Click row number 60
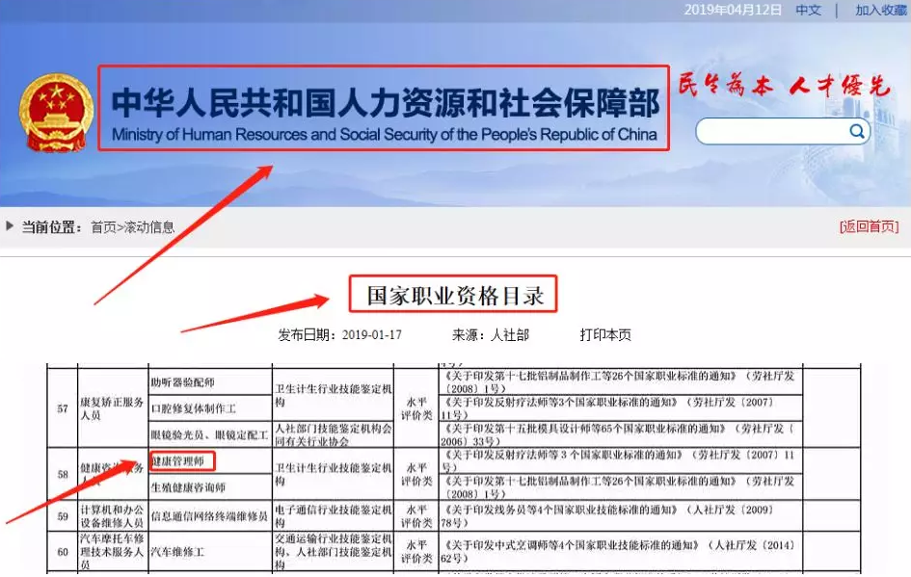This screenshot has width=911, height=577. point(63,552)
